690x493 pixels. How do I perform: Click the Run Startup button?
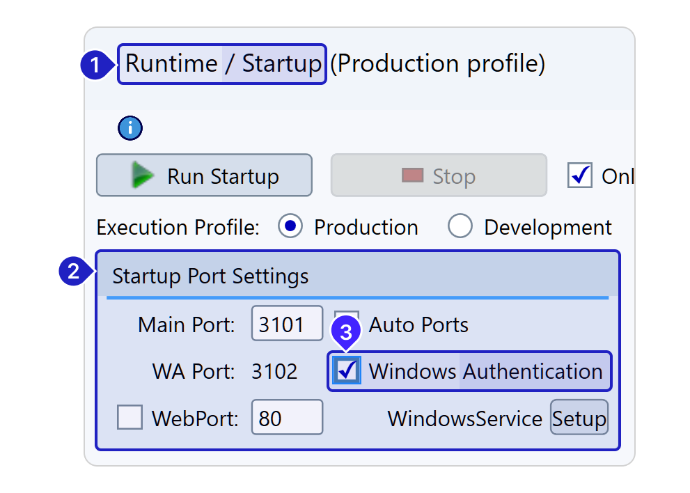204,175
